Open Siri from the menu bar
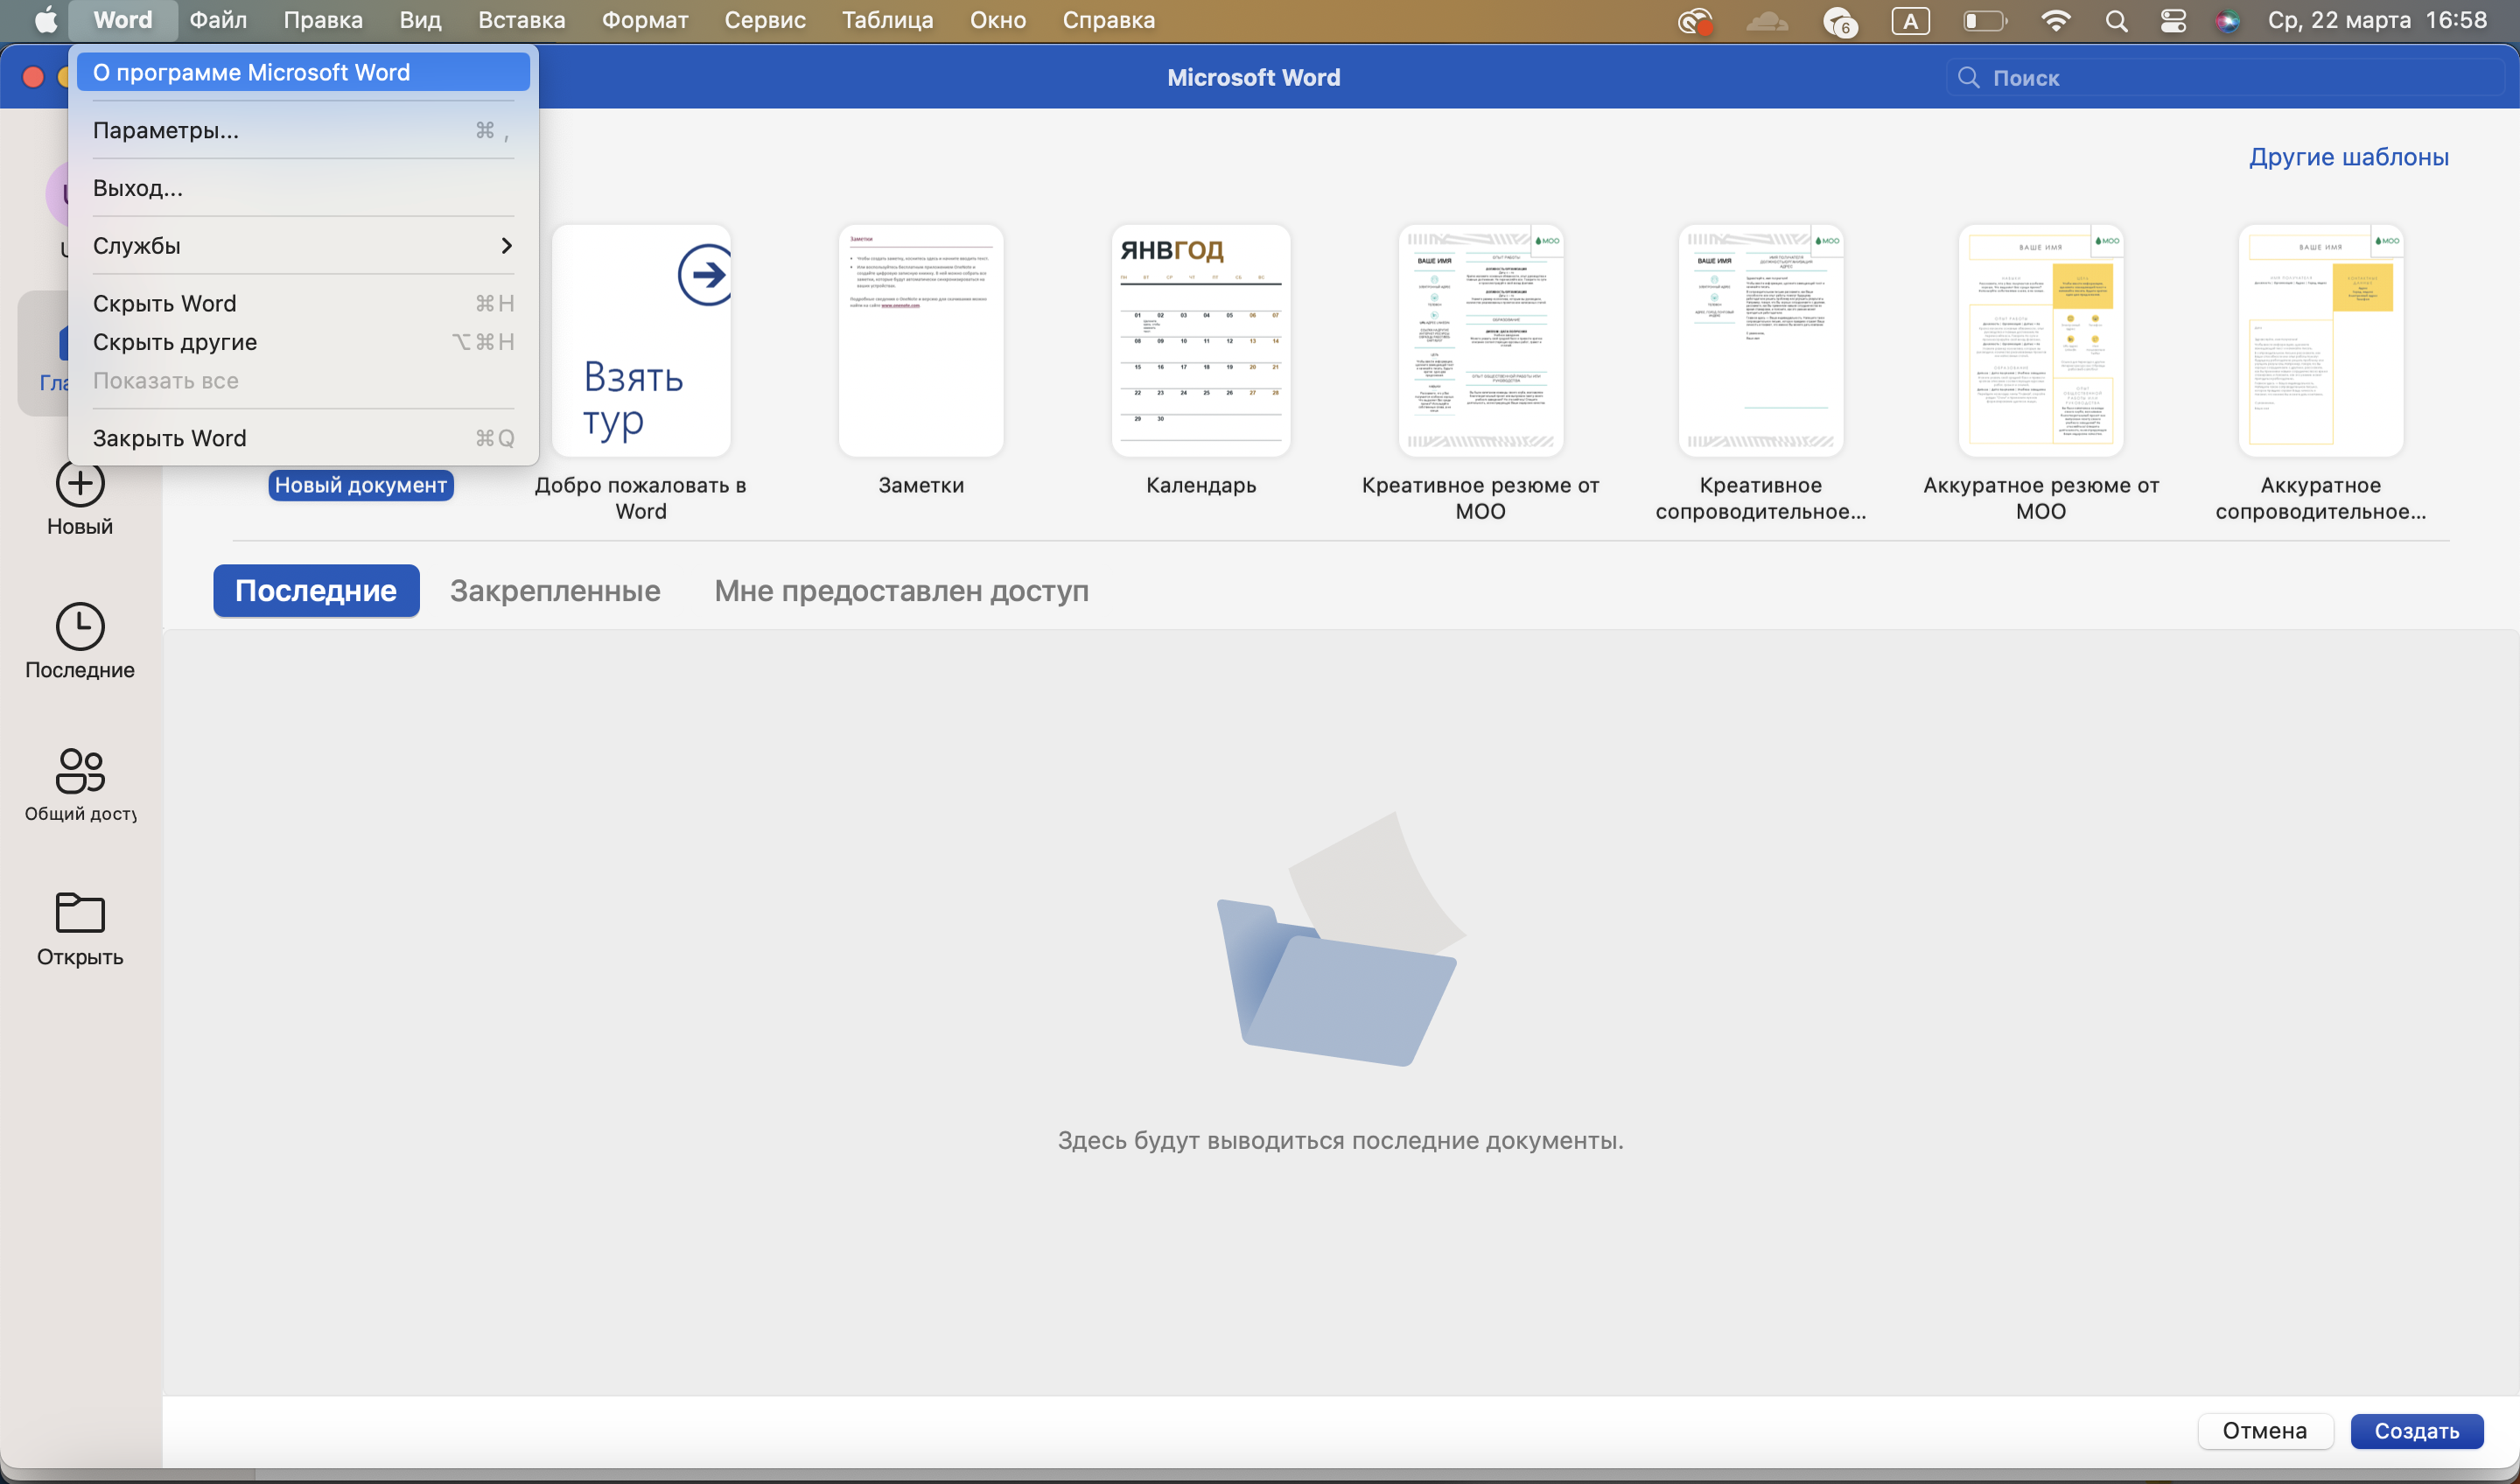Image resolution: width=2520 pixels, height=1484 pixels. pos(2227,21)
